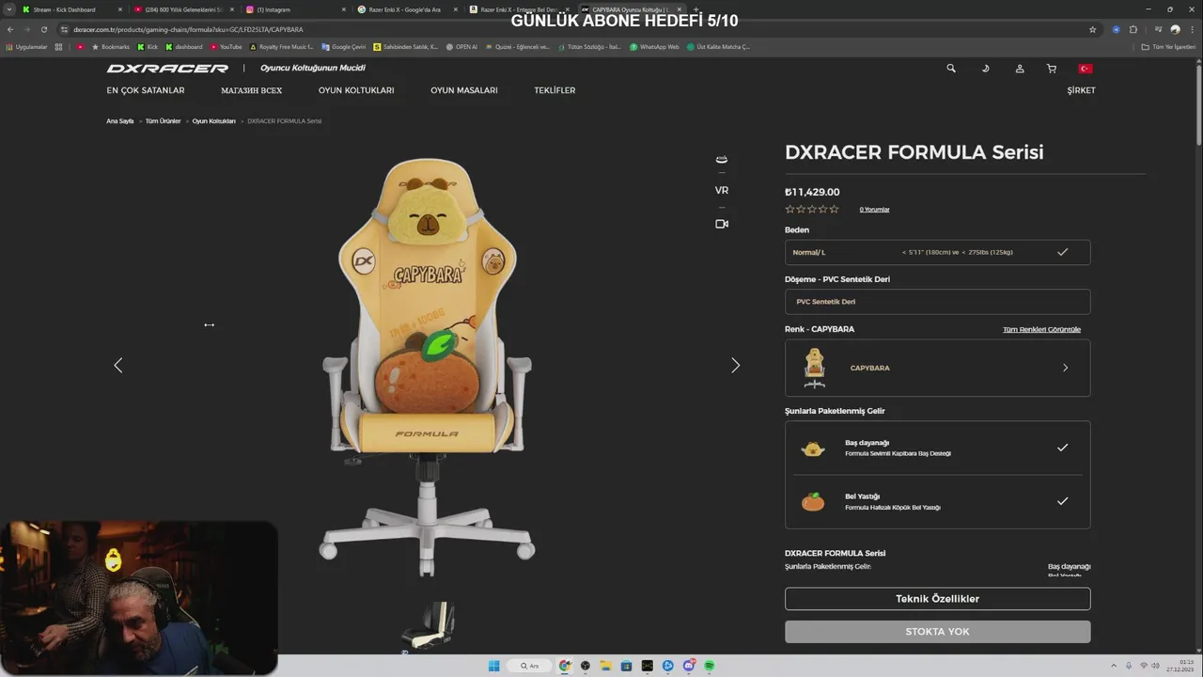1203x677 pixels.
Task: Open the product video camera icon
Action: click(722, 224)
